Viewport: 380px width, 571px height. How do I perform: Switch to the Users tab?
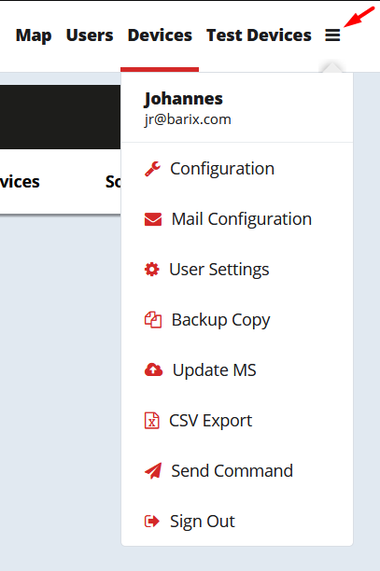point(90,35)
